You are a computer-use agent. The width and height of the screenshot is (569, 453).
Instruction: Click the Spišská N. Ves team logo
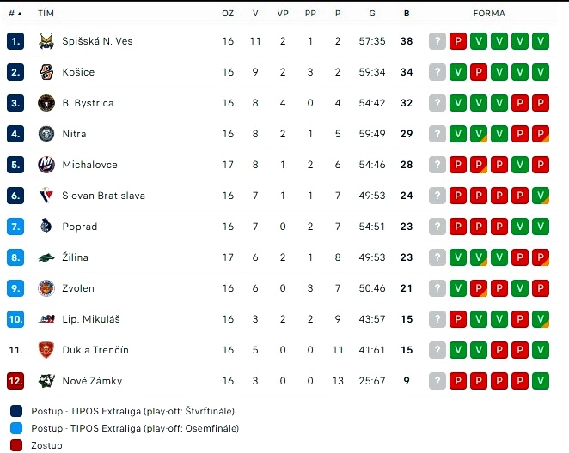tap(46, 41)
